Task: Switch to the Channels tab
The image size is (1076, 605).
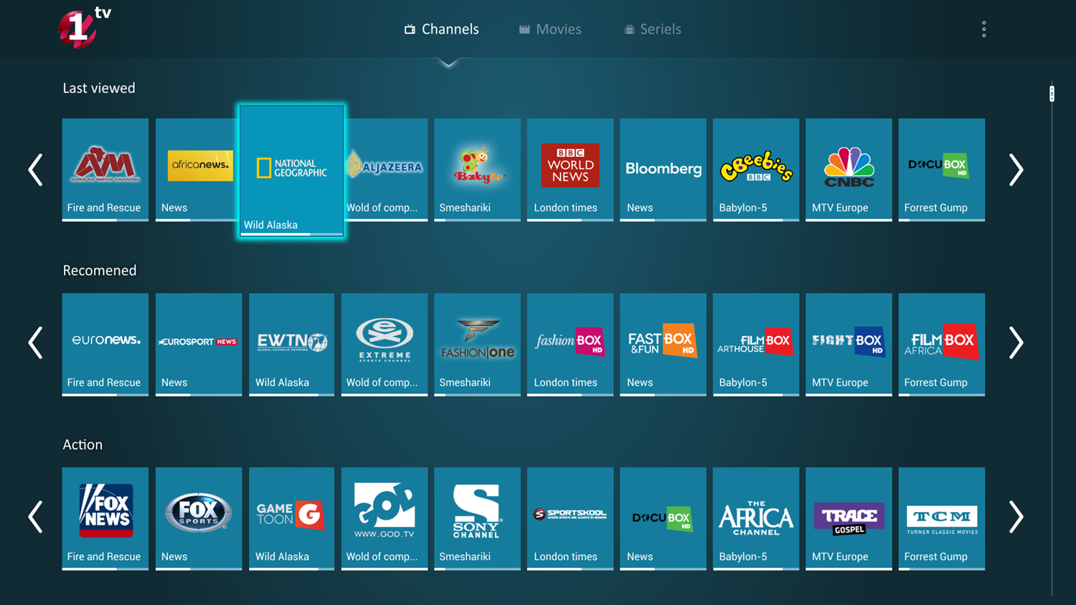Action: point(441,29)
